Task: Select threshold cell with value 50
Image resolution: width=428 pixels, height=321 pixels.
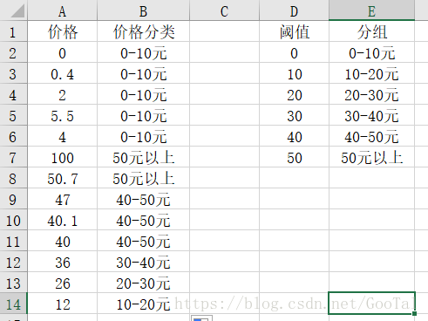Action: coord(294,157)
